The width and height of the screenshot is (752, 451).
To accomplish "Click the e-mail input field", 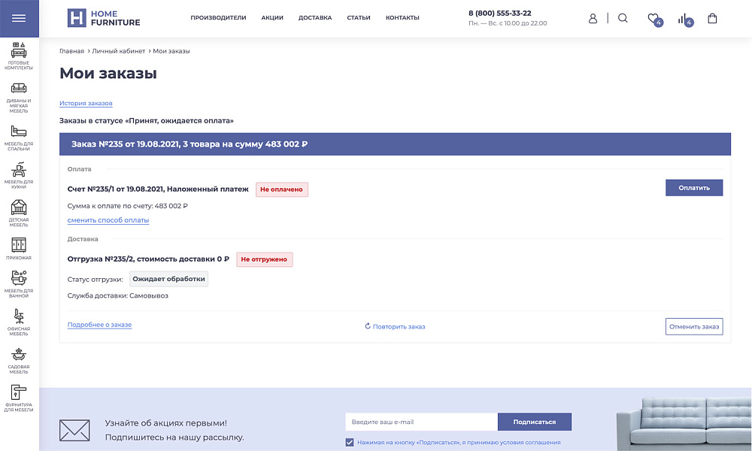I will point(421,421).
